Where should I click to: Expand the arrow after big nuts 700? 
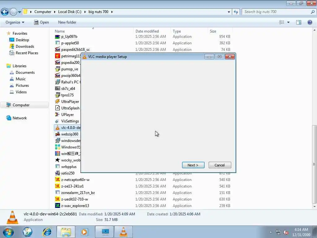pos(112,12)
